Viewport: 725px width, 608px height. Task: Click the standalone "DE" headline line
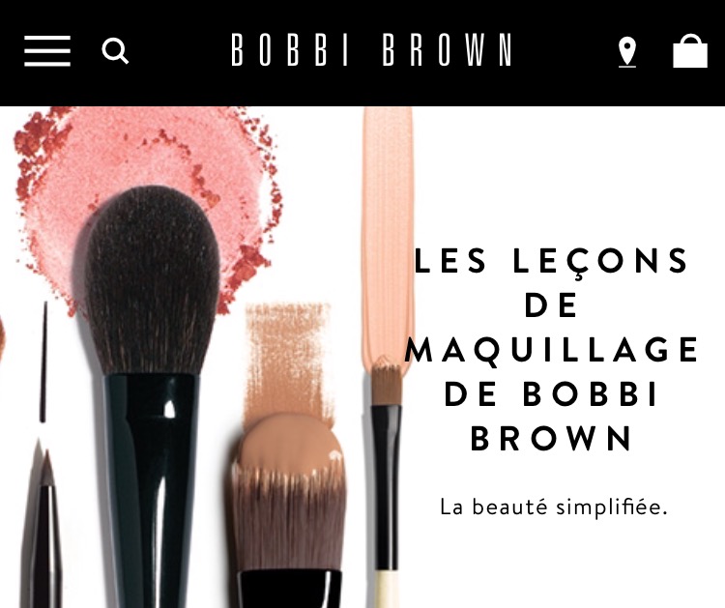click(x=551, y=304)
